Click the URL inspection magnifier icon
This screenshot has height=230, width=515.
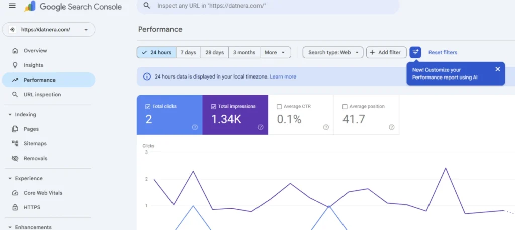15,94
